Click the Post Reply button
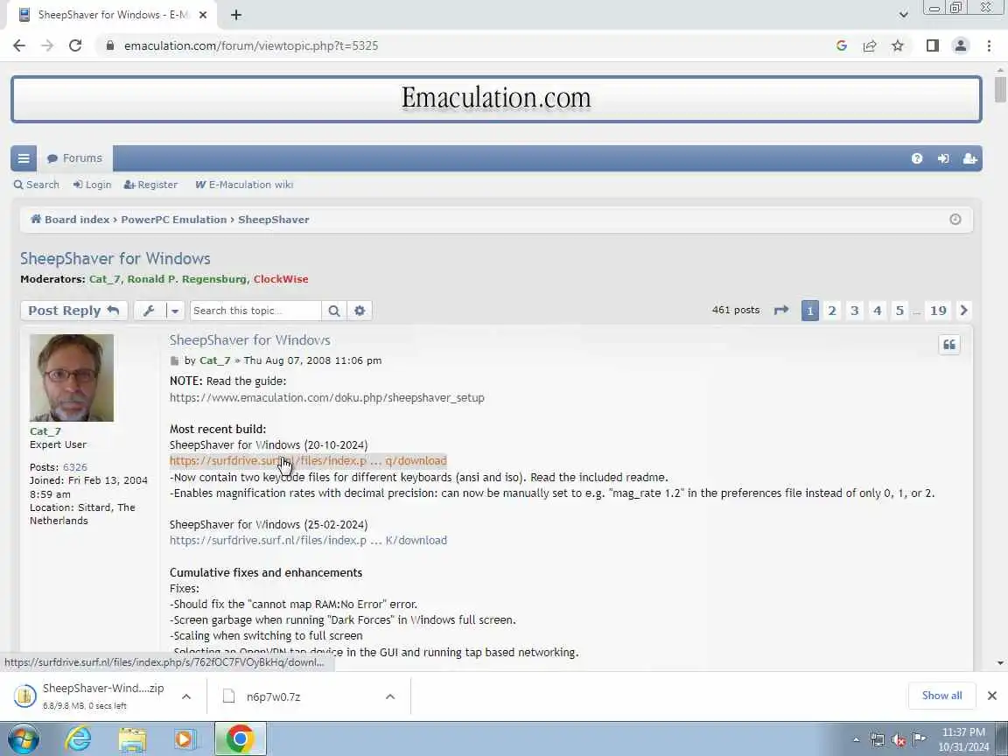 point(73,311)
